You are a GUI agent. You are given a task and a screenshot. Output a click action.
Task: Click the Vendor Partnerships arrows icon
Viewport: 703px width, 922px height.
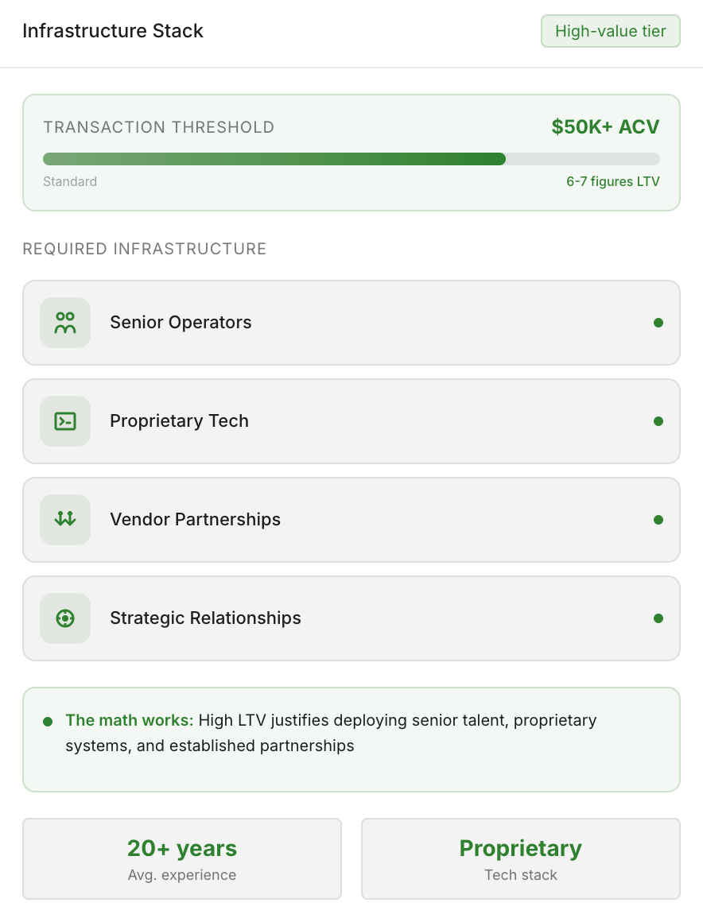pos(65,520)
